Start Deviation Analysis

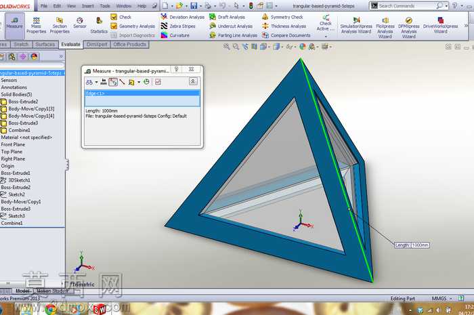[x=183, y=17]
